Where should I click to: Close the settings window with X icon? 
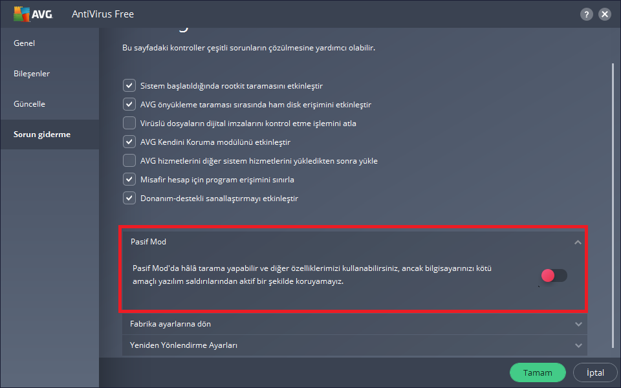click(604, 14)
